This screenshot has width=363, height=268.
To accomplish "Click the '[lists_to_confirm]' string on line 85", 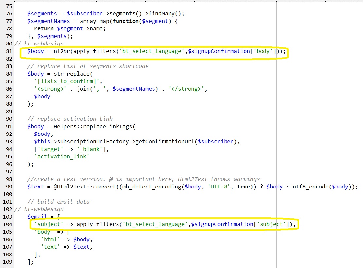I will coord(67,81).
